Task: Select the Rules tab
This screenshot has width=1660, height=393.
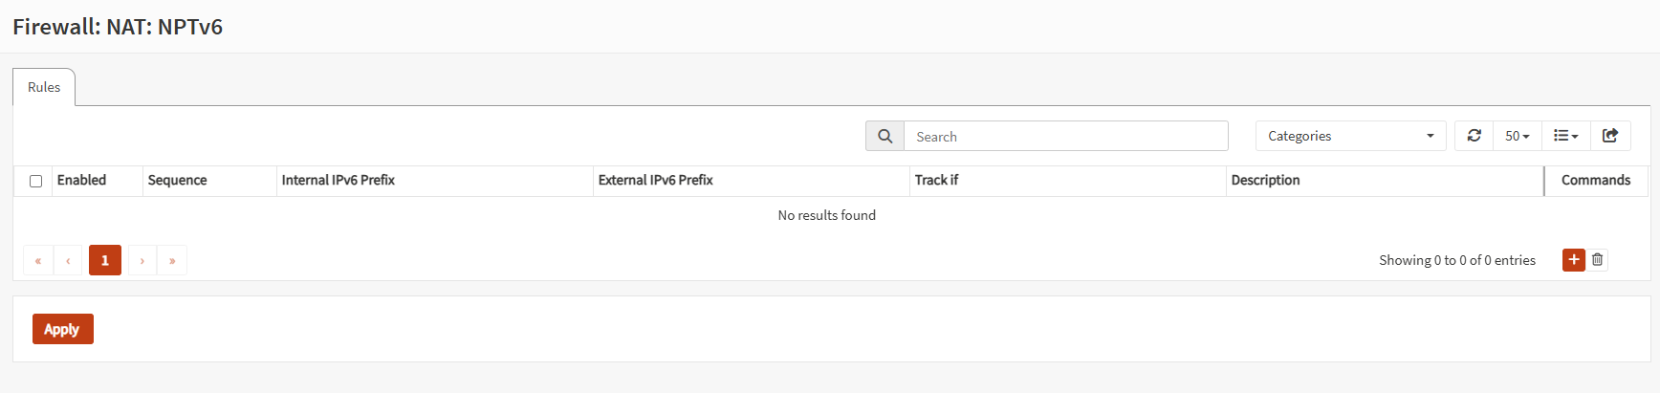Action: 44,87
